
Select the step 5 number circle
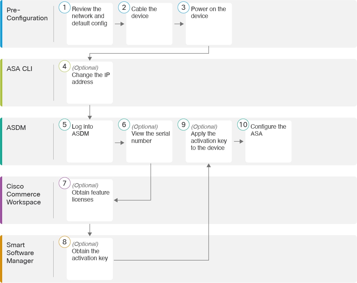[64, 125]
